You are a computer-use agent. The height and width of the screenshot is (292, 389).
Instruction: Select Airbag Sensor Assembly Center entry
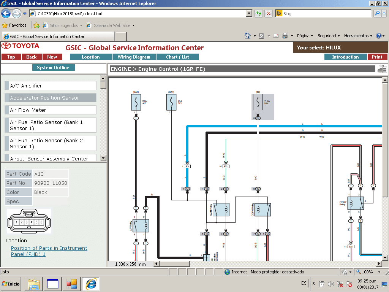pyautogui.click(x=51, y=158)
